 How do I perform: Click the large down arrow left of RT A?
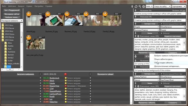coord(136,56)
